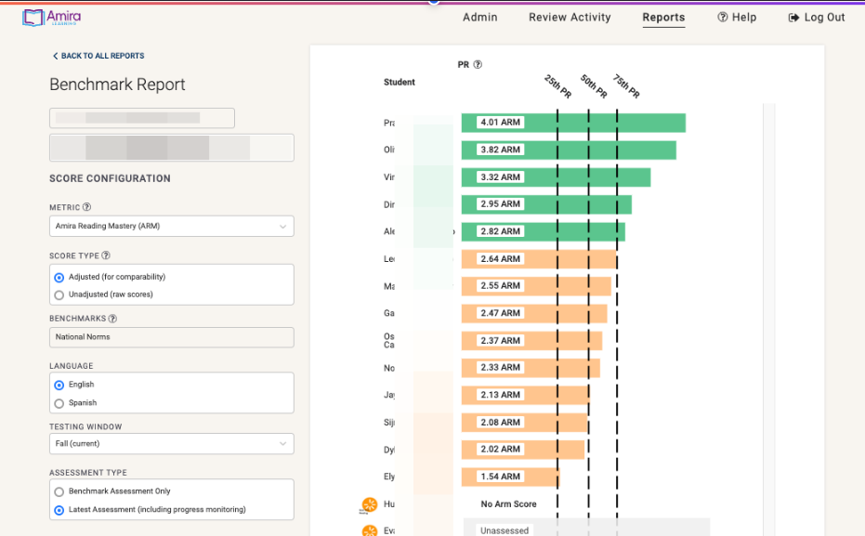Choose Benchmark Assessment Only

pos(59,491)
